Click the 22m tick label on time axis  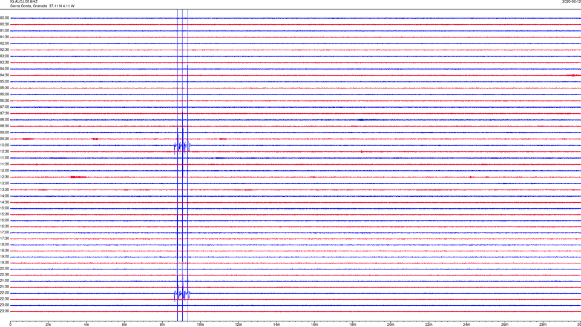[428, 325]
